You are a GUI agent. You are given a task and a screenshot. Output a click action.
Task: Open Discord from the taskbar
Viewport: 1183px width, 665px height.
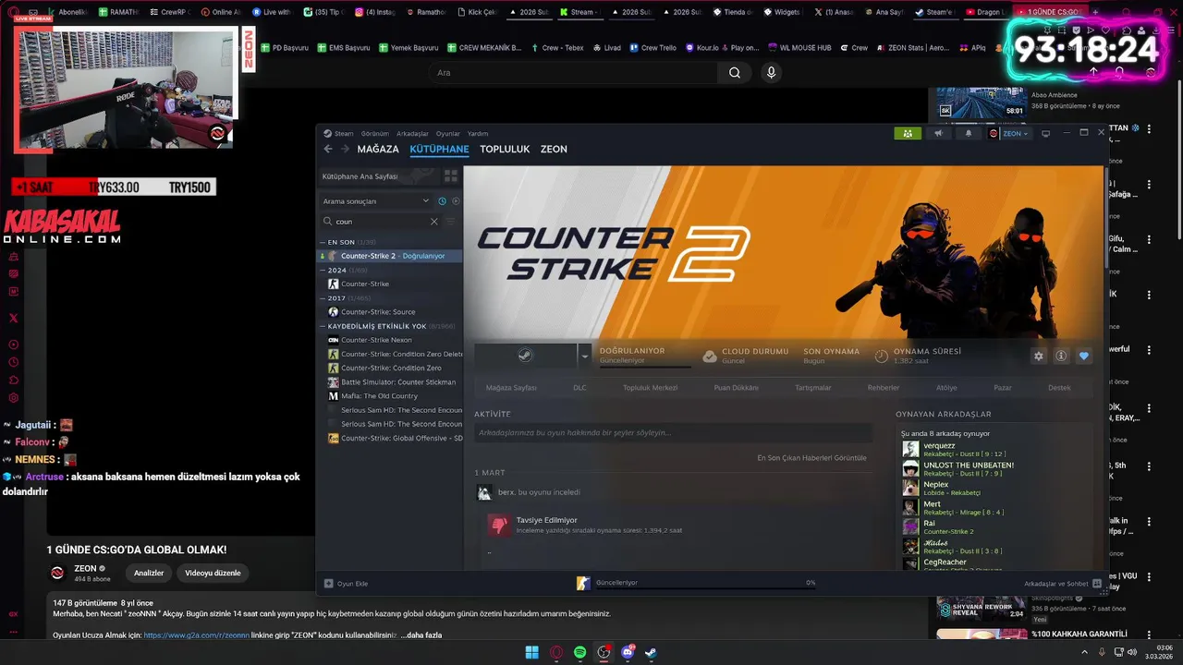(628, 652)
